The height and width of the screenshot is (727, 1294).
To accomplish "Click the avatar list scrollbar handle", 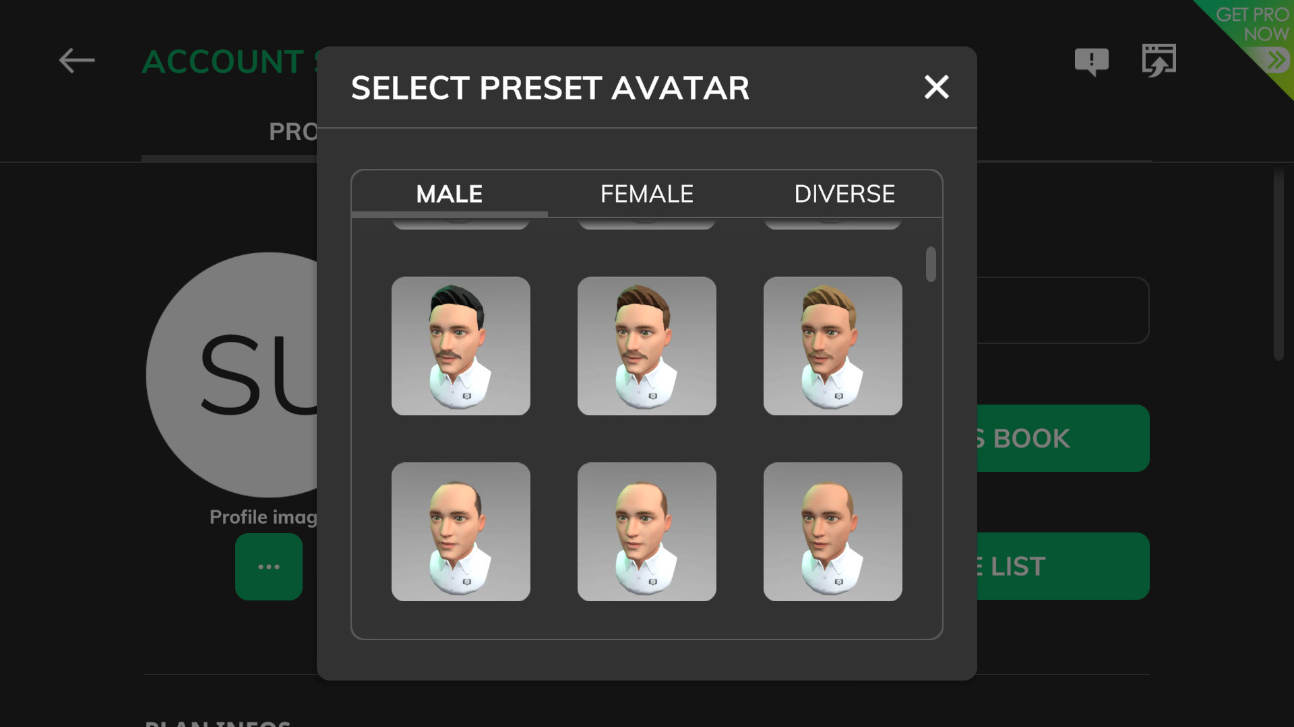I will 931,265.
